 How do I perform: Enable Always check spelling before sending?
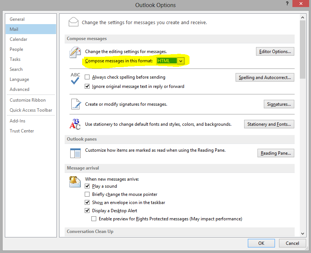(x=87, y=77)
